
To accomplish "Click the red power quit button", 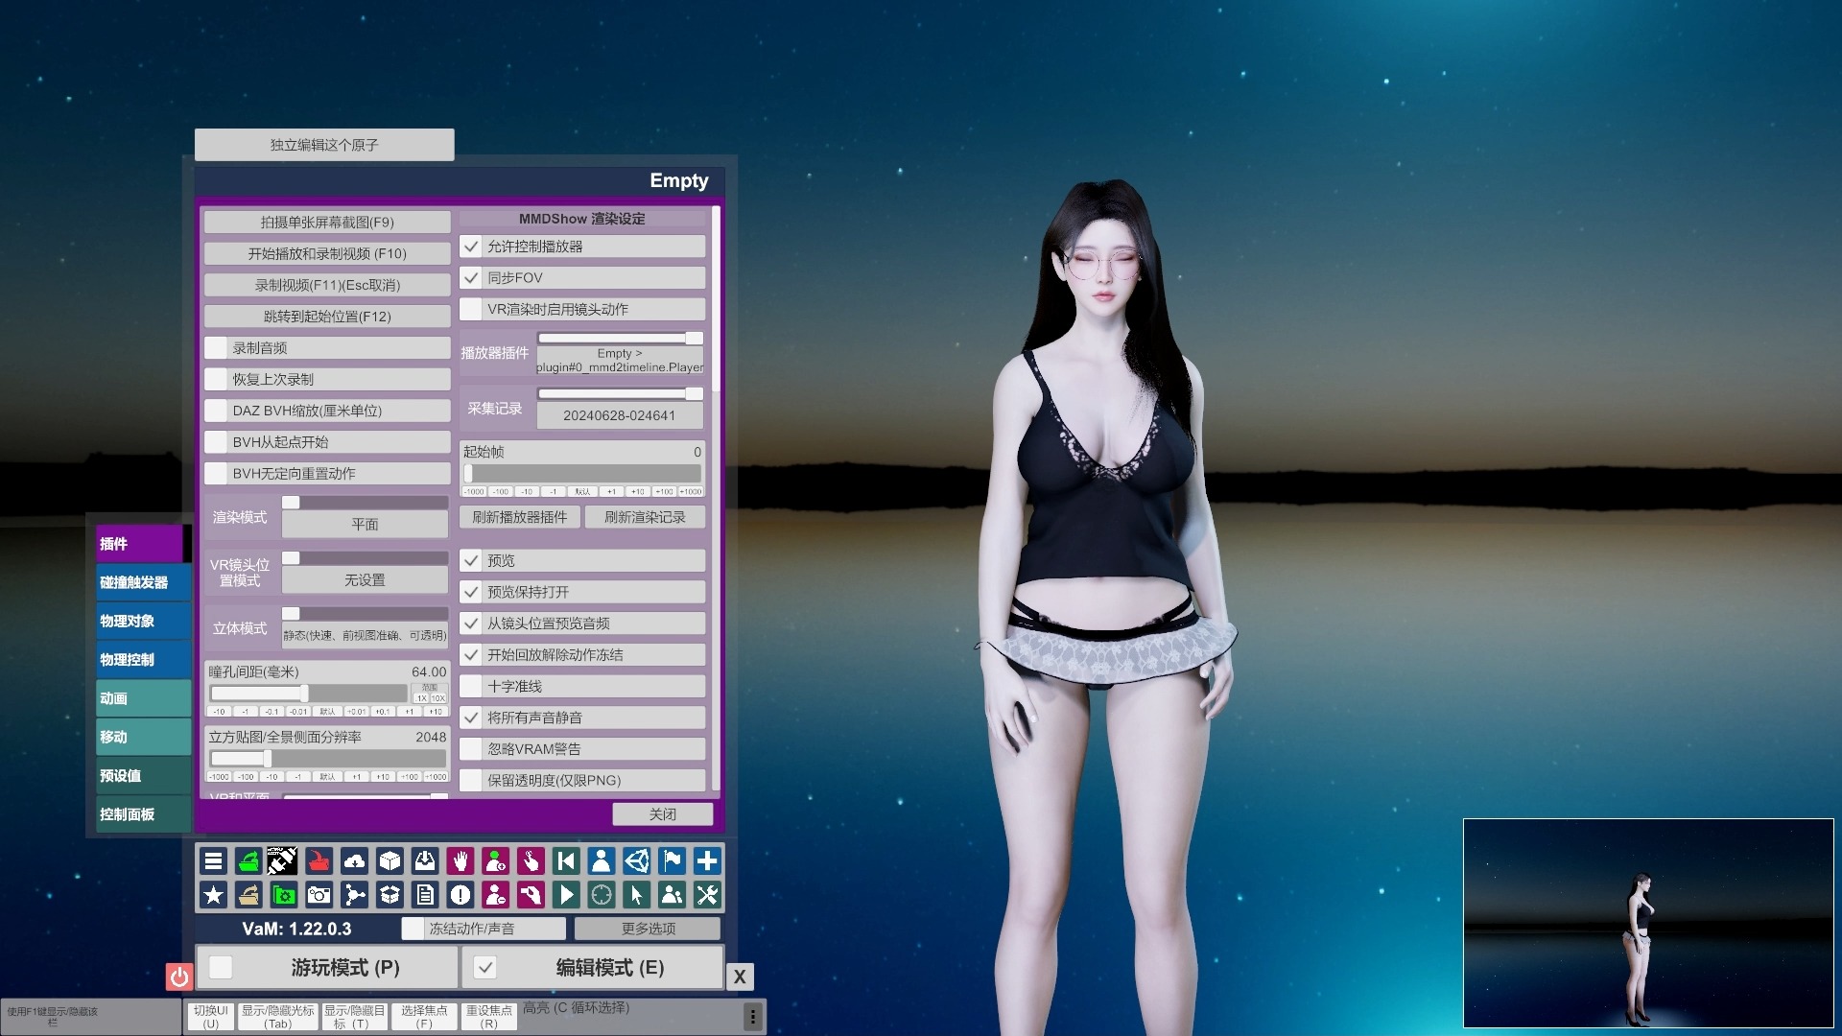I will (179, 977).
